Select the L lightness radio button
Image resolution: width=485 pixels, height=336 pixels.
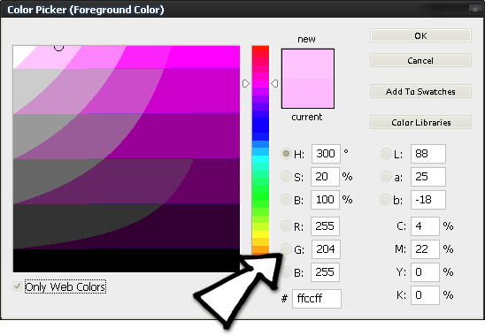[386, 153]
